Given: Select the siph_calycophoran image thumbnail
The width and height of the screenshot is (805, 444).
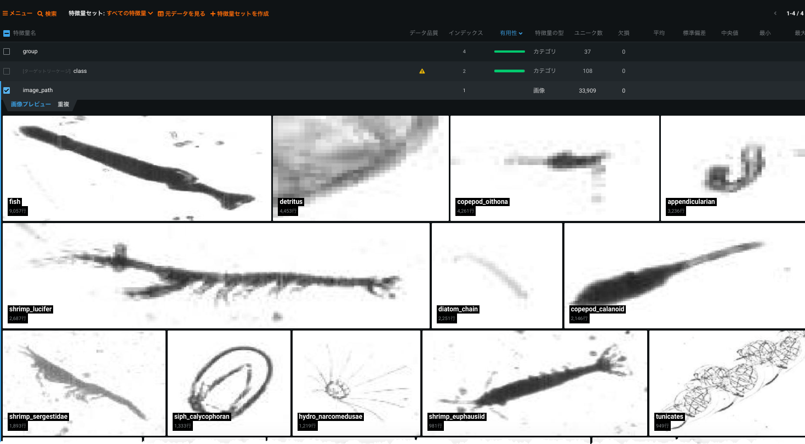Looking at the screenshot, I should [x=229, y=383].
